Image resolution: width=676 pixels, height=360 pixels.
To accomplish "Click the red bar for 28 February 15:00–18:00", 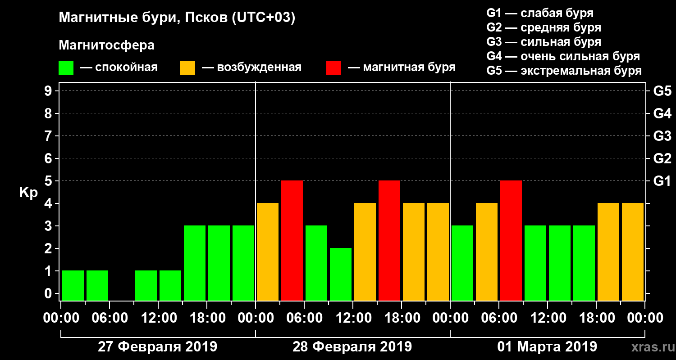I will click(389, 241).
